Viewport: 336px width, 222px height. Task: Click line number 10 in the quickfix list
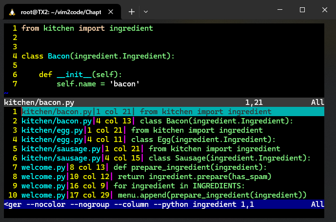pyautogui.click(x=13, y=195)
